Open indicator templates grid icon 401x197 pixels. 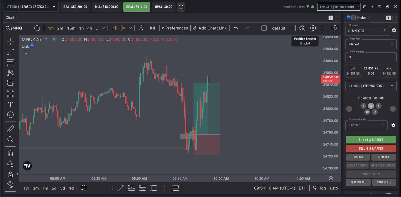[x=153, y=28]
